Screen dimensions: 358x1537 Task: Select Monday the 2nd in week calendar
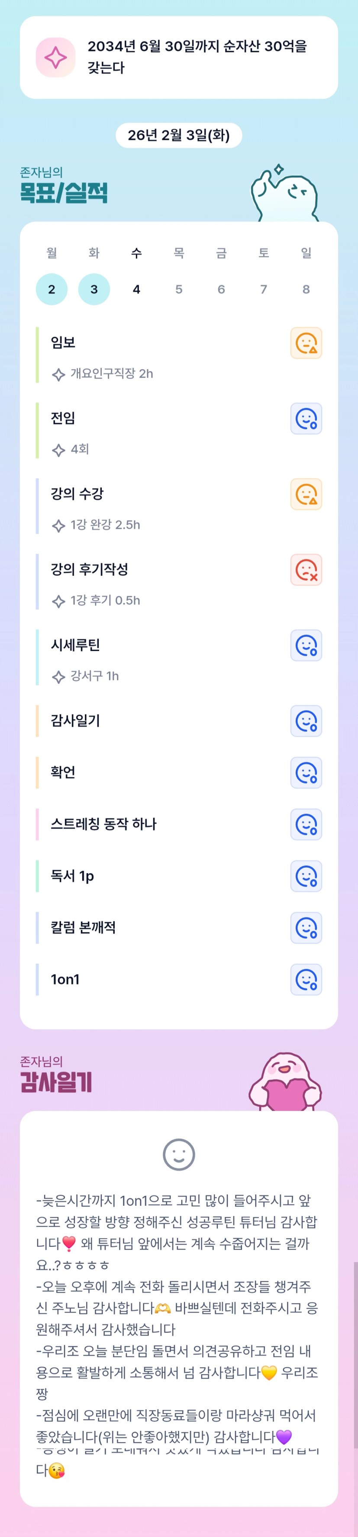coord(52,289)
